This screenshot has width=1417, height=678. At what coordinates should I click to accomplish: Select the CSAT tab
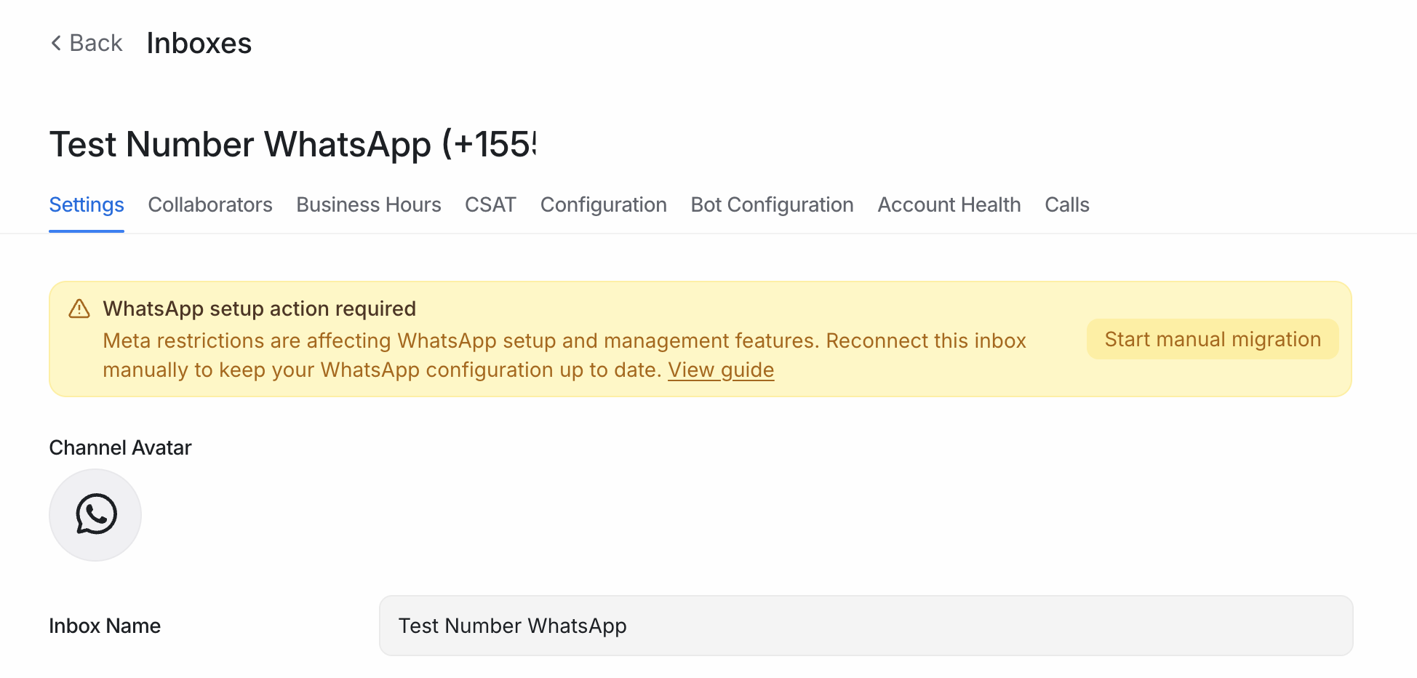click(x=490, y=205)
